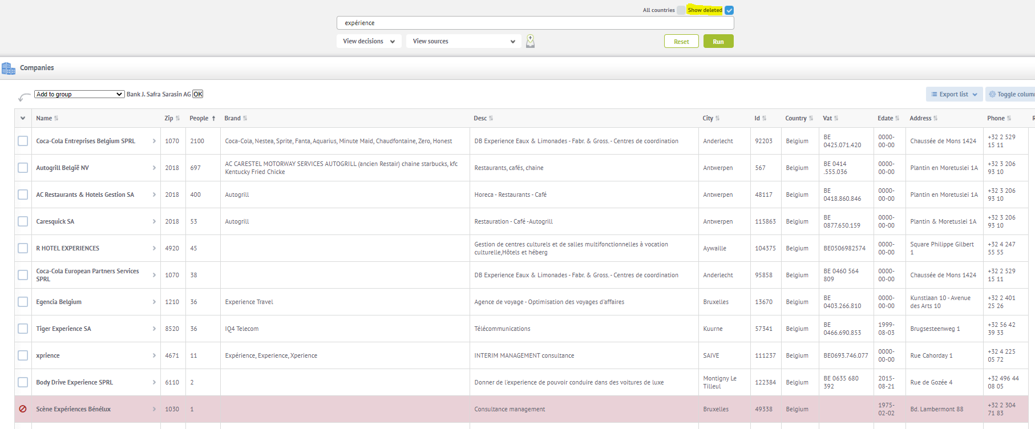
Task: Uncheck the Show deleted checkbox
Action: coord(729,10)
